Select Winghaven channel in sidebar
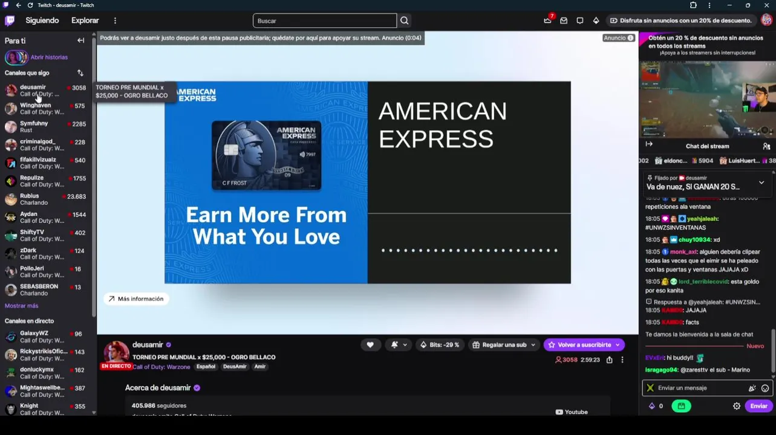 47,109
